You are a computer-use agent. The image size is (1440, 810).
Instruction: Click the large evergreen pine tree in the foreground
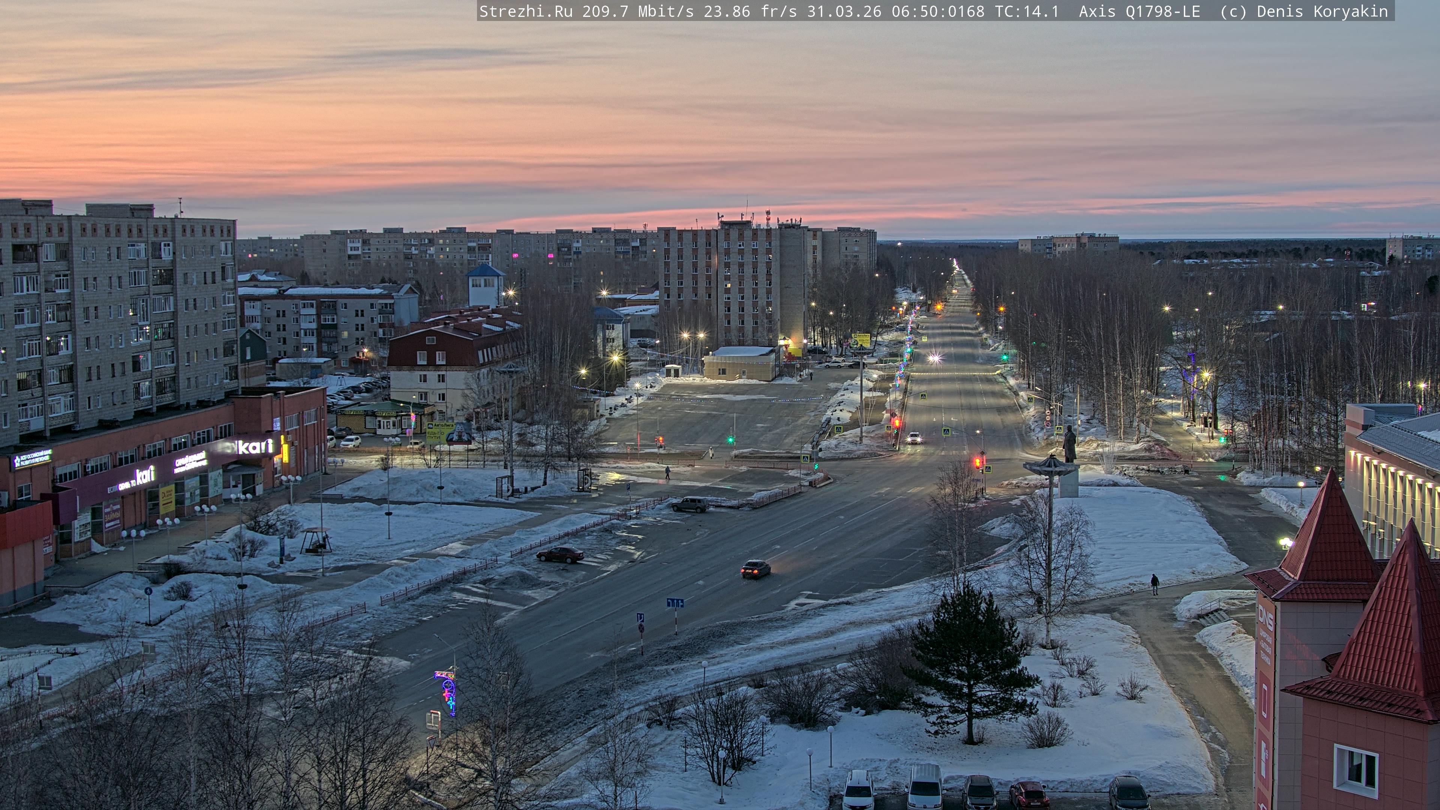(x=970, y=660)
